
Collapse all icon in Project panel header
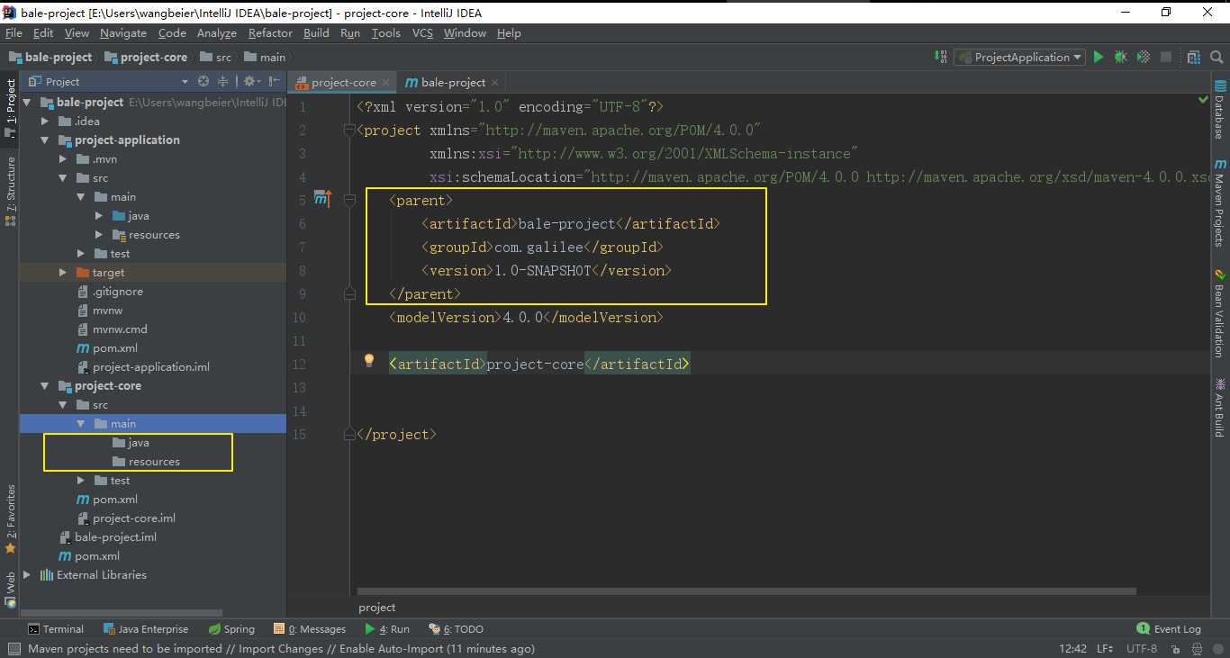tap(222, 81)
